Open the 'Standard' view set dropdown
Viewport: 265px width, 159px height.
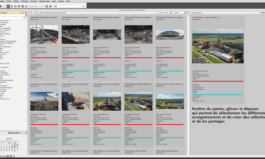click(x=179, y=13)
